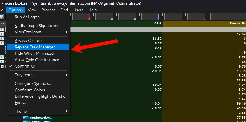
Task: Choose Font... from the Options menu
Action: [20, 103]
